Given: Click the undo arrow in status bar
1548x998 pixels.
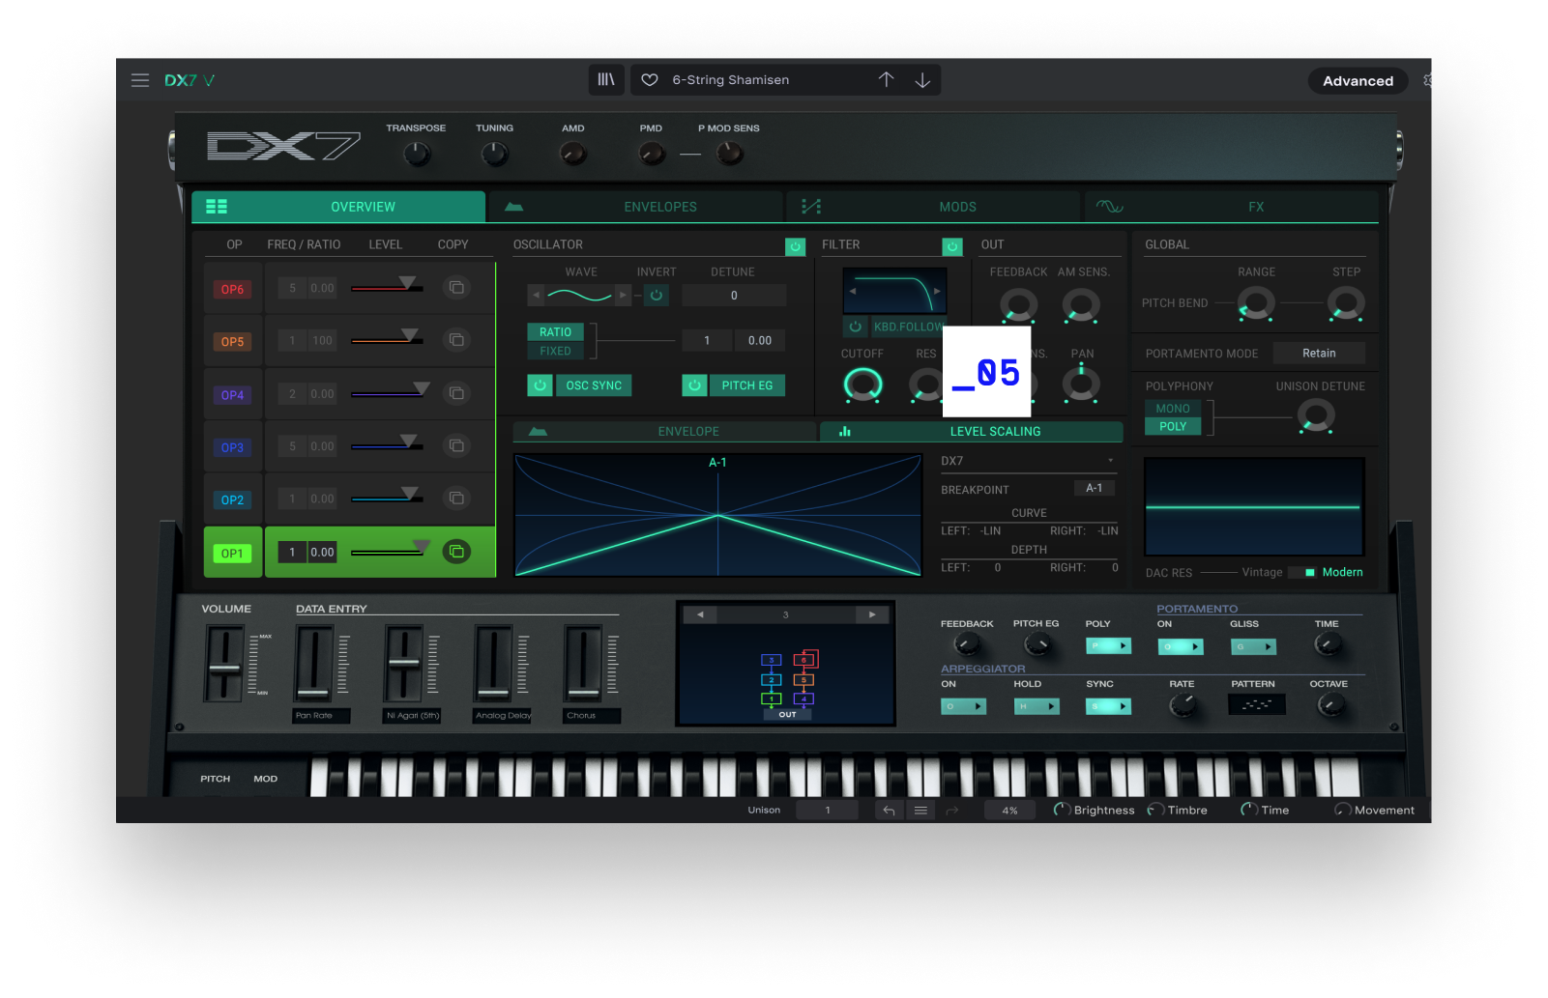Looking at the screenshot, I should (889, 811).
